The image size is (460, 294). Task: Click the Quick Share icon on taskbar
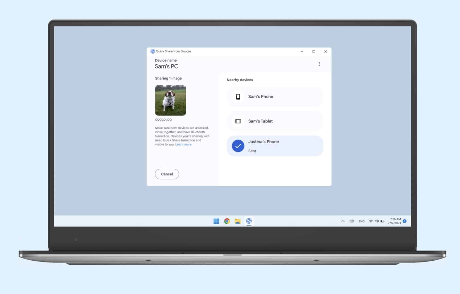click(249, 221)
